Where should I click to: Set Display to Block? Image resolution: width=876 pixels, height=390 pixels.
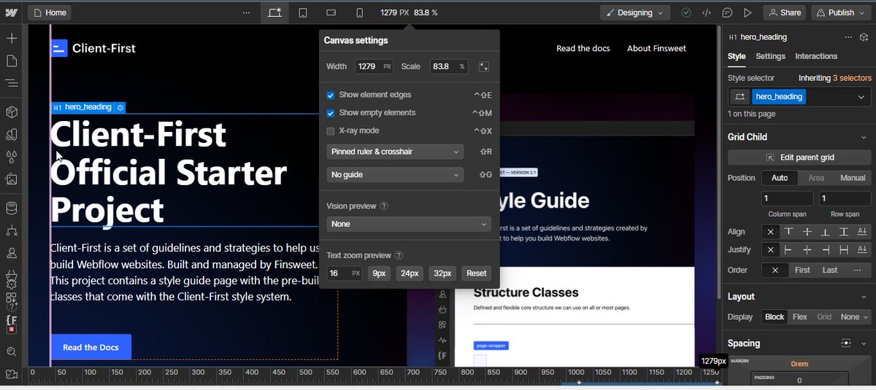[x=775, y=317]
